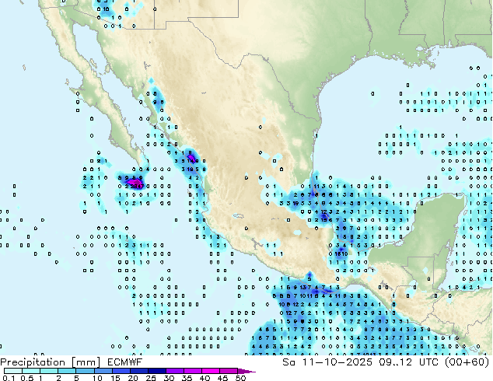493x381 pixels.
Task: Pick the 1–2 mm legend color segment
Action: coord(49,371)
